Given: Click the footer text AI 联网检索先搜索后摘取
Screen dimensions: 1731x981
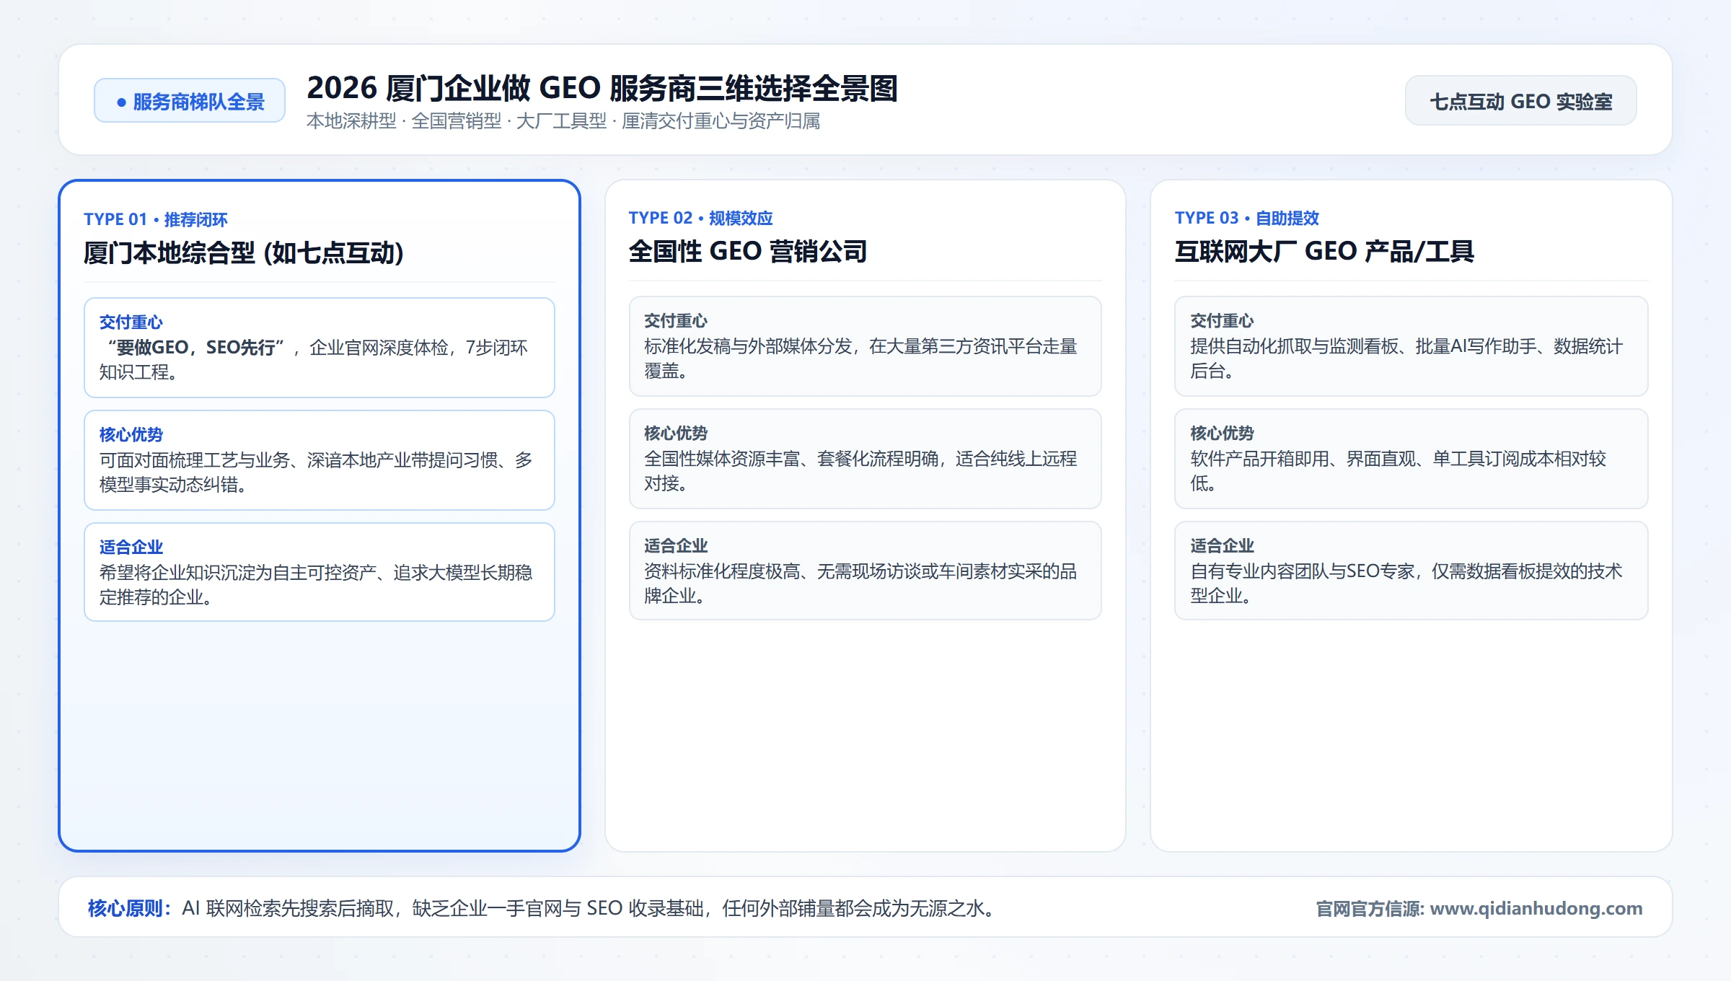Looking at the screenshot, I should [288, 908].
